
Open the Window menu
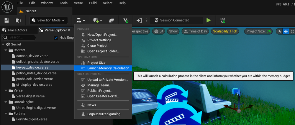coord(47,3)
